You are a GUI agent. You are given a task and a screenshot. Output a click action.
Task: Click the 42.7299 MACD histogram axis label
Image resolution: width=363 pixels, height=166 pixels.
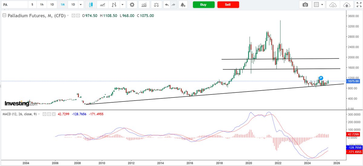click(353, 134)
